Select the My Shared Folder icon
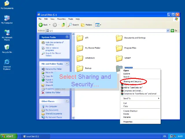The image size is (185, 139). point(80,48)
